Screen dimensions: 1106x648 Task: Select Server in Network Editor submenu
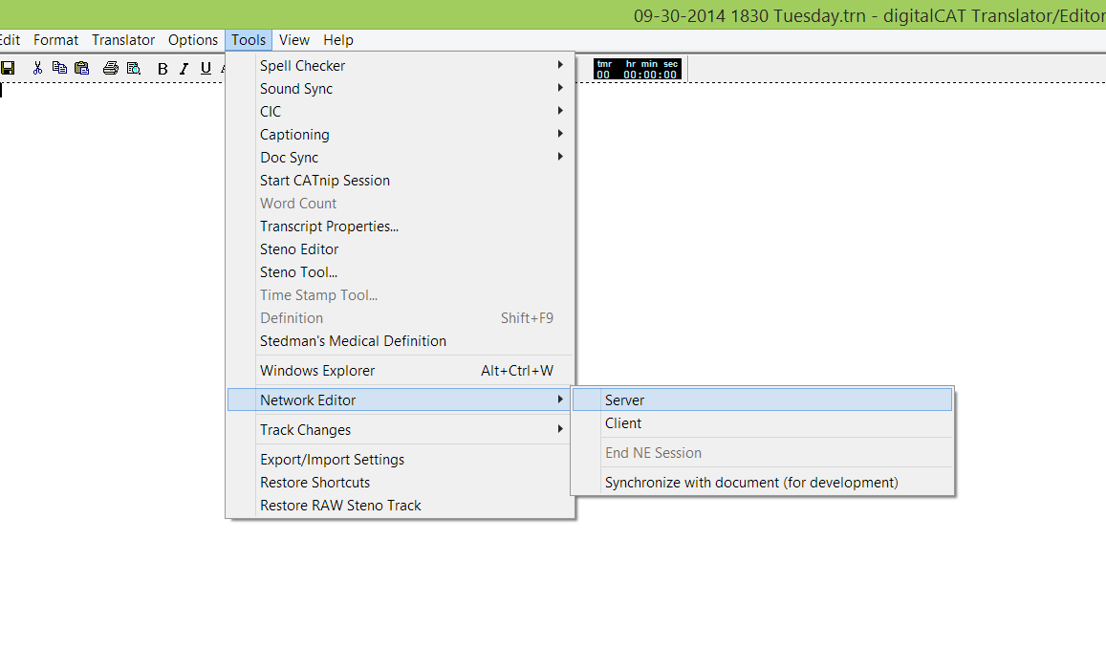point(625,400)
